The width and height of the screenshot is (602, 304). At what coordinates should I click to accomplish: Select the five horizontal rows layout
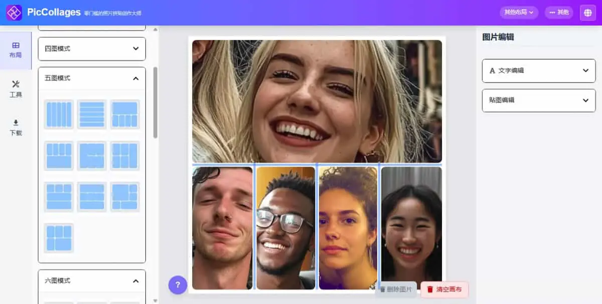coord(92,114)
